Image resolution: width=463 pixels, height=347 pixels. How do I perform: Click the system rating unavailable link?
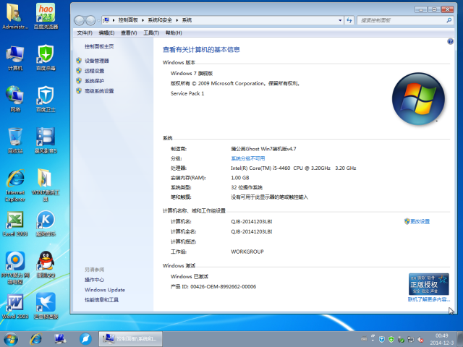247,158
